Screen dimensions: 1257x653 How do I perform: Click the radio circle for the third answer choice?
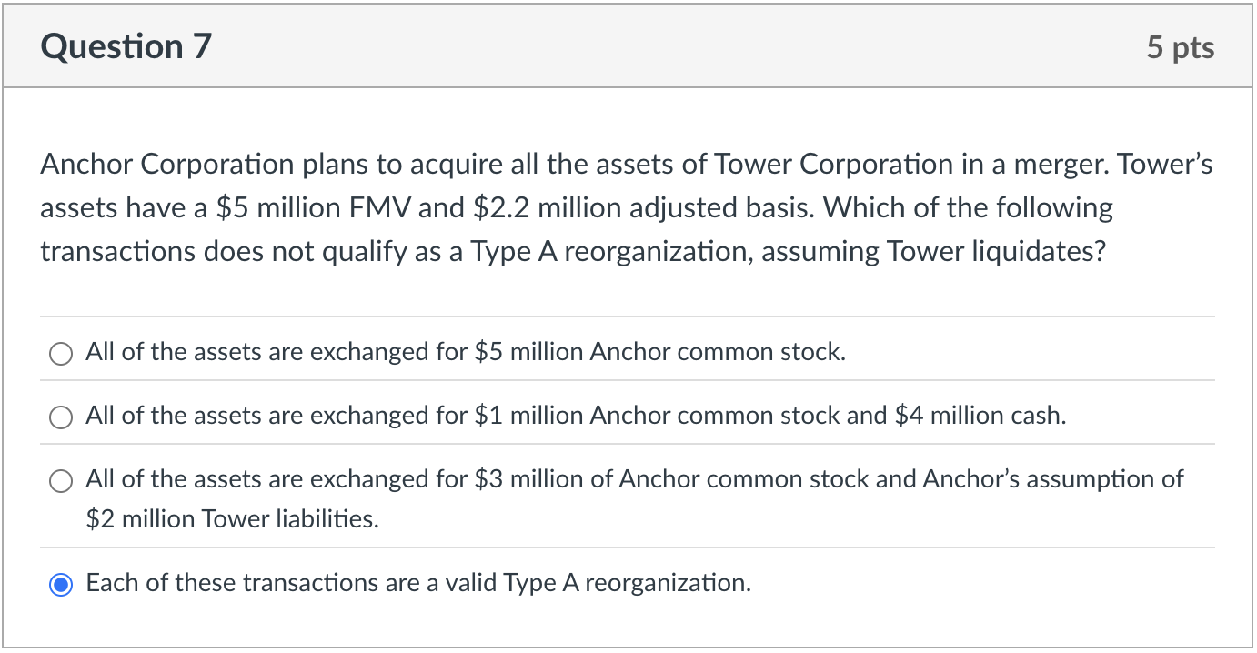(60, 480)
